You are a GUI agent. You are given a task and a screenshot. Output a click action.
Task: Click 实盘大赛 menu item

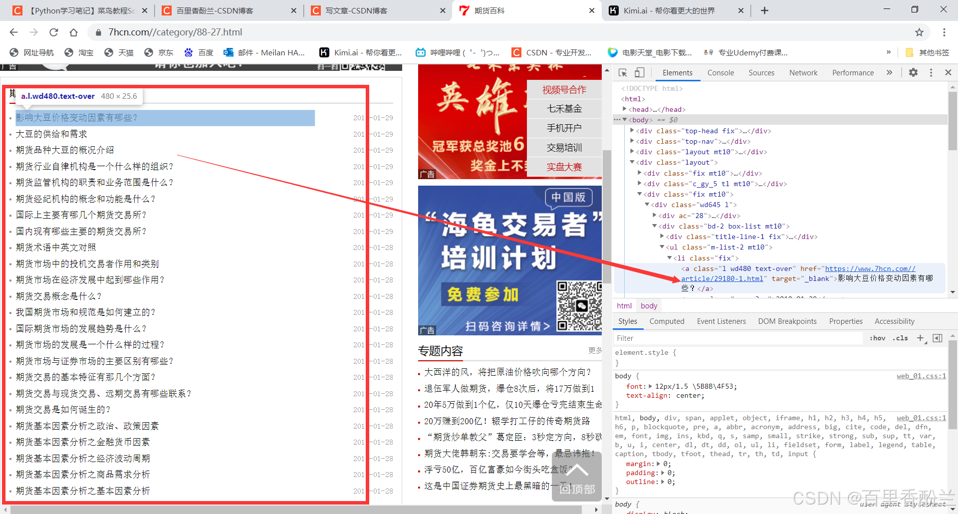(x=564, y=167)
